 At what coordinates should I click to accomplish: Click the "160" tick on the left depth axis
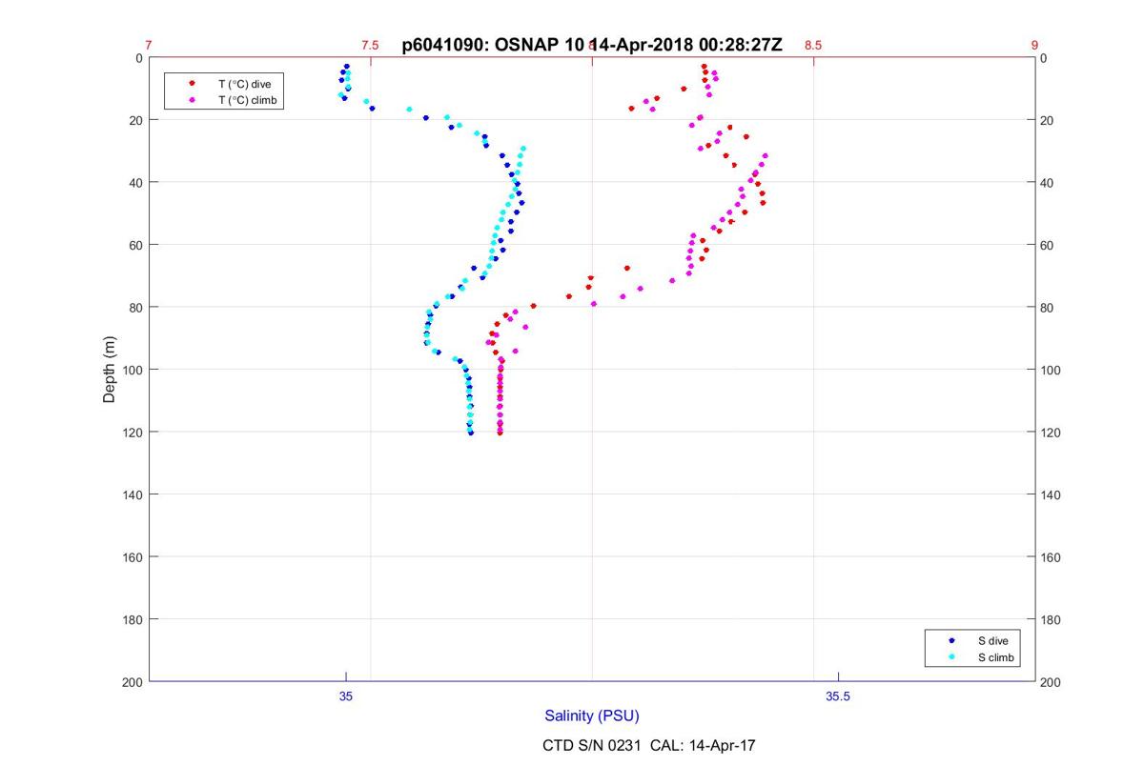pyautogui.click(x=132, y=557)
